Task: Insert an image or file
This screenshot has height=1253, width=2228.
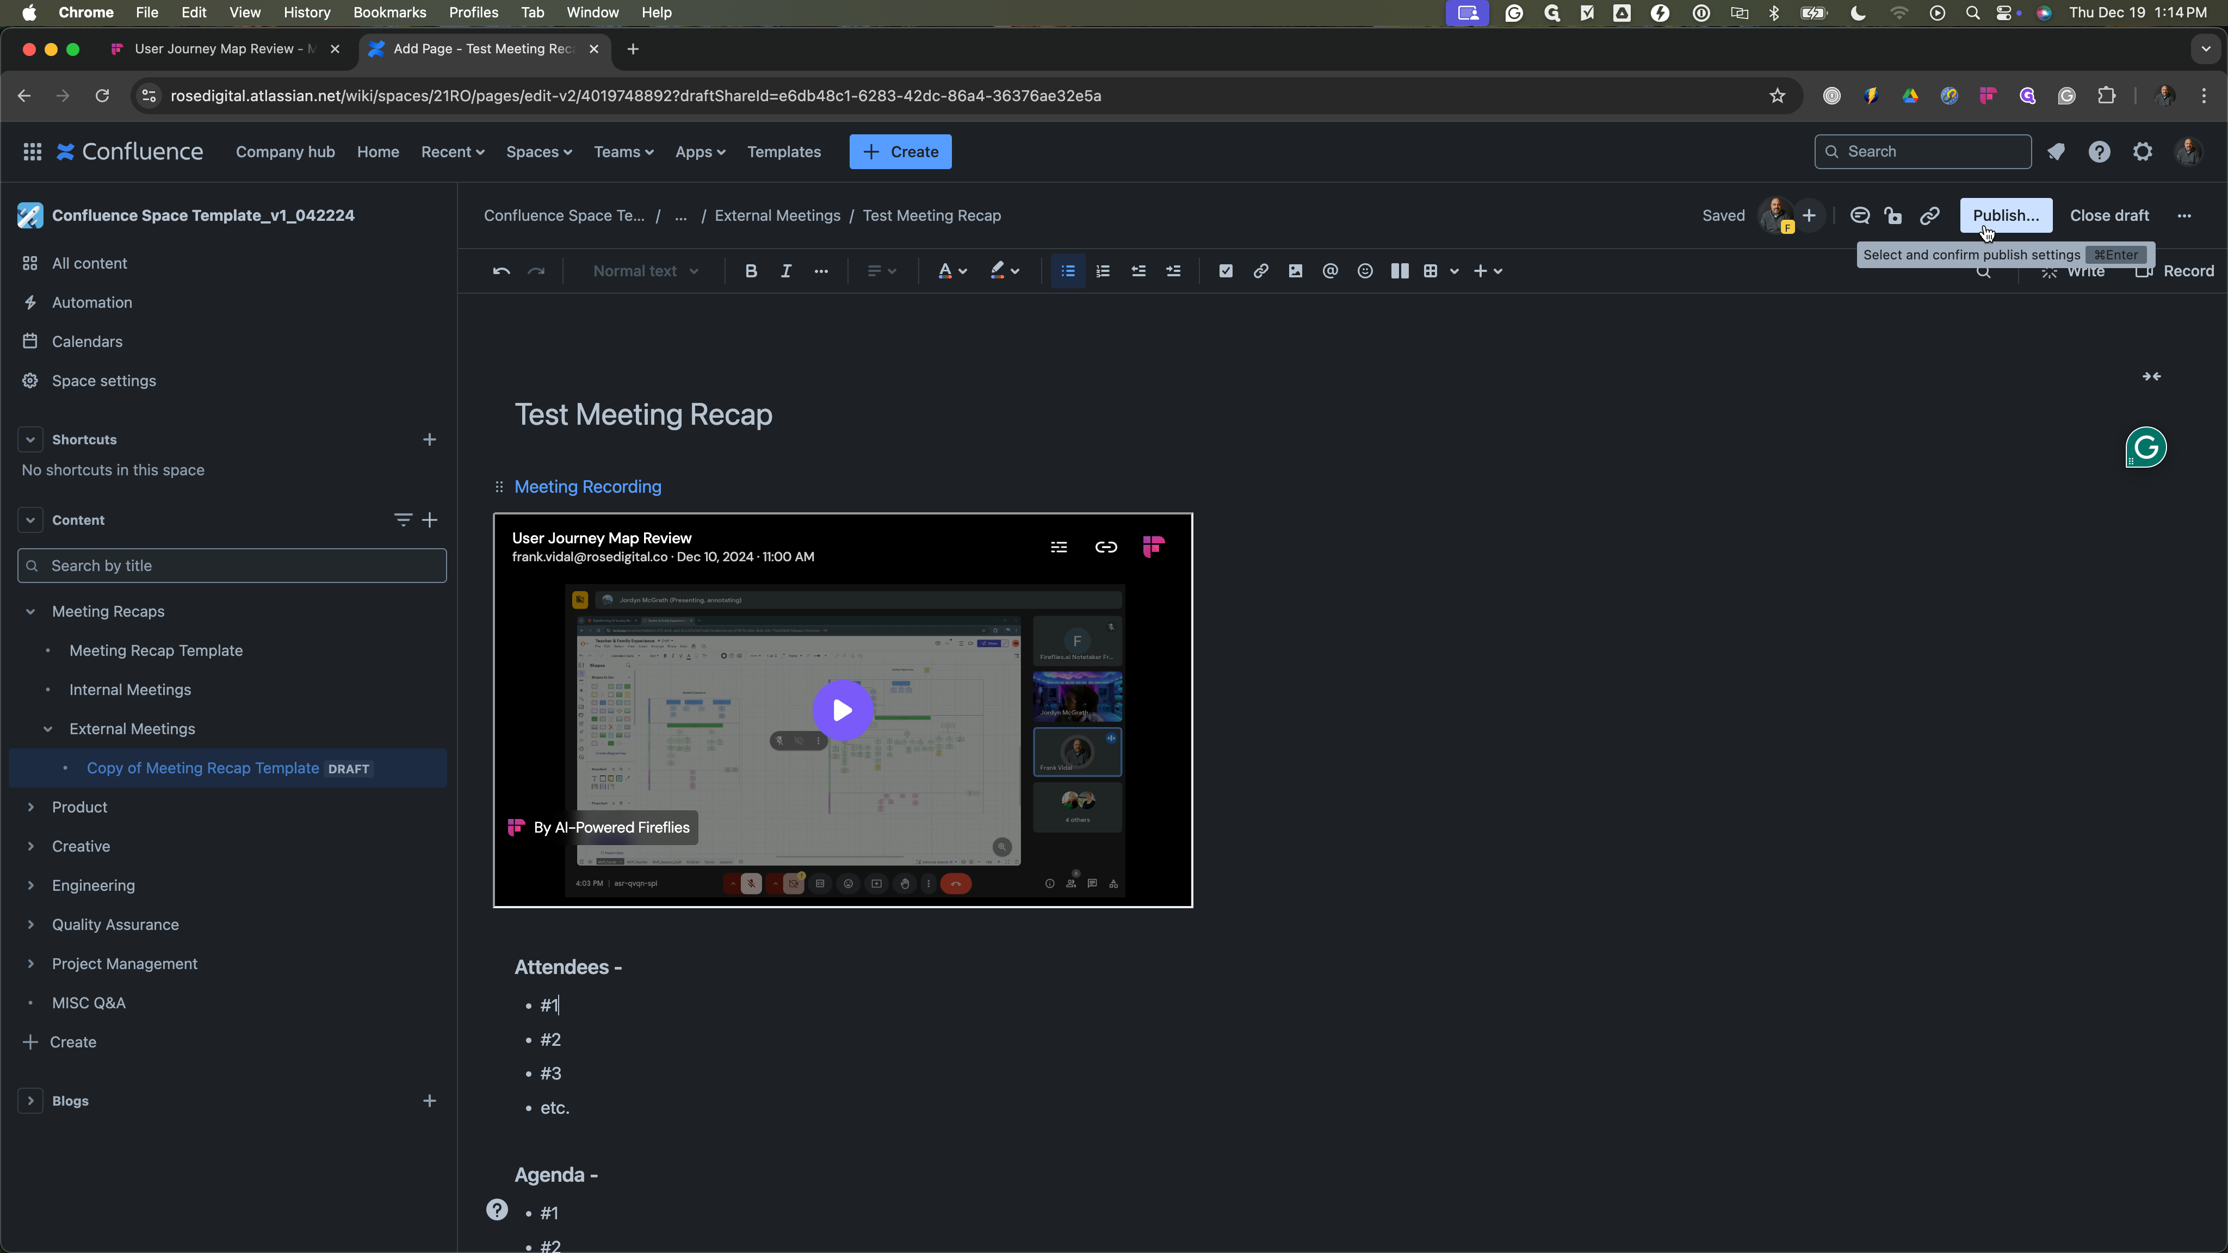Action: [x=1295, y=271]
